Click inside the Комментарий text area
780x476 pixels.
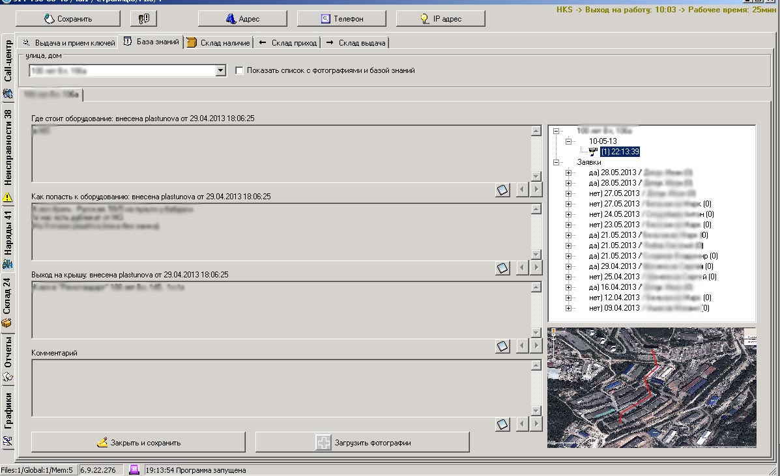281,388
